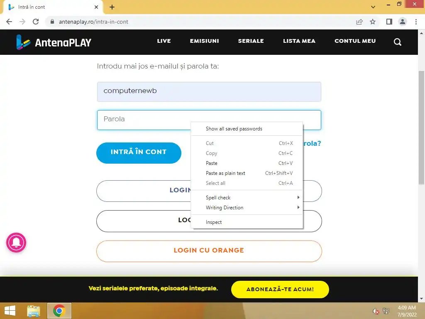This screenshot has height=319, width=425.
Task: Click the AntenaPLAY logo
Action: (x=54, y=42)
